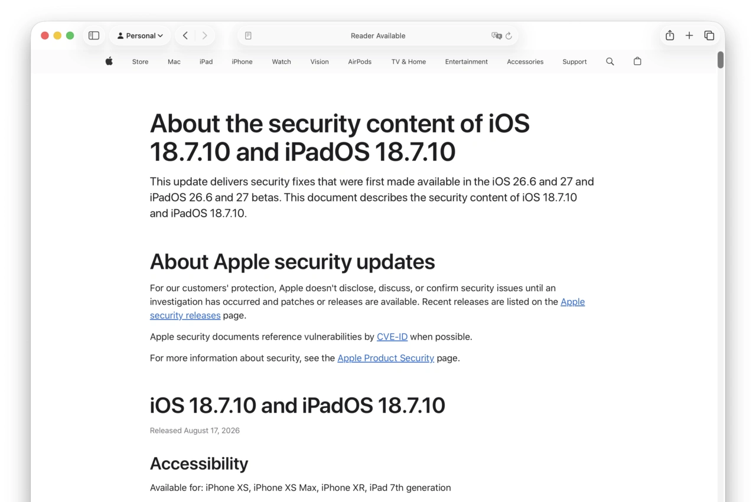Image resolution: width=756 pixels, height=502 pixels.
Task: Toggle the Safari sidebar
Action: (x=94, y=35)
